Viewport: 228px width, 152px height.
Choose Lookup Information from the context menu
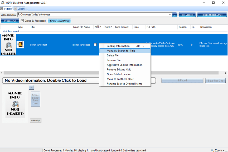(x=125, y=46)
